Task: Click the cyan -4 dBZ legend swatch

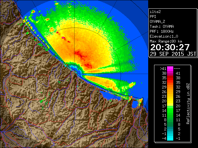Action: point(170,138)
